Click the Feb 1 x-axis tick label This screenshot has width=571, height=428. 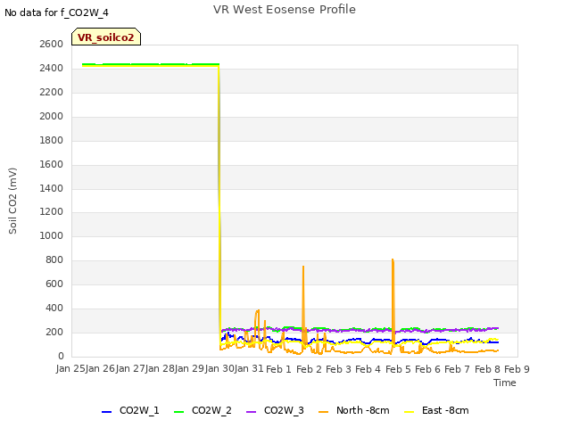point(278,369)
